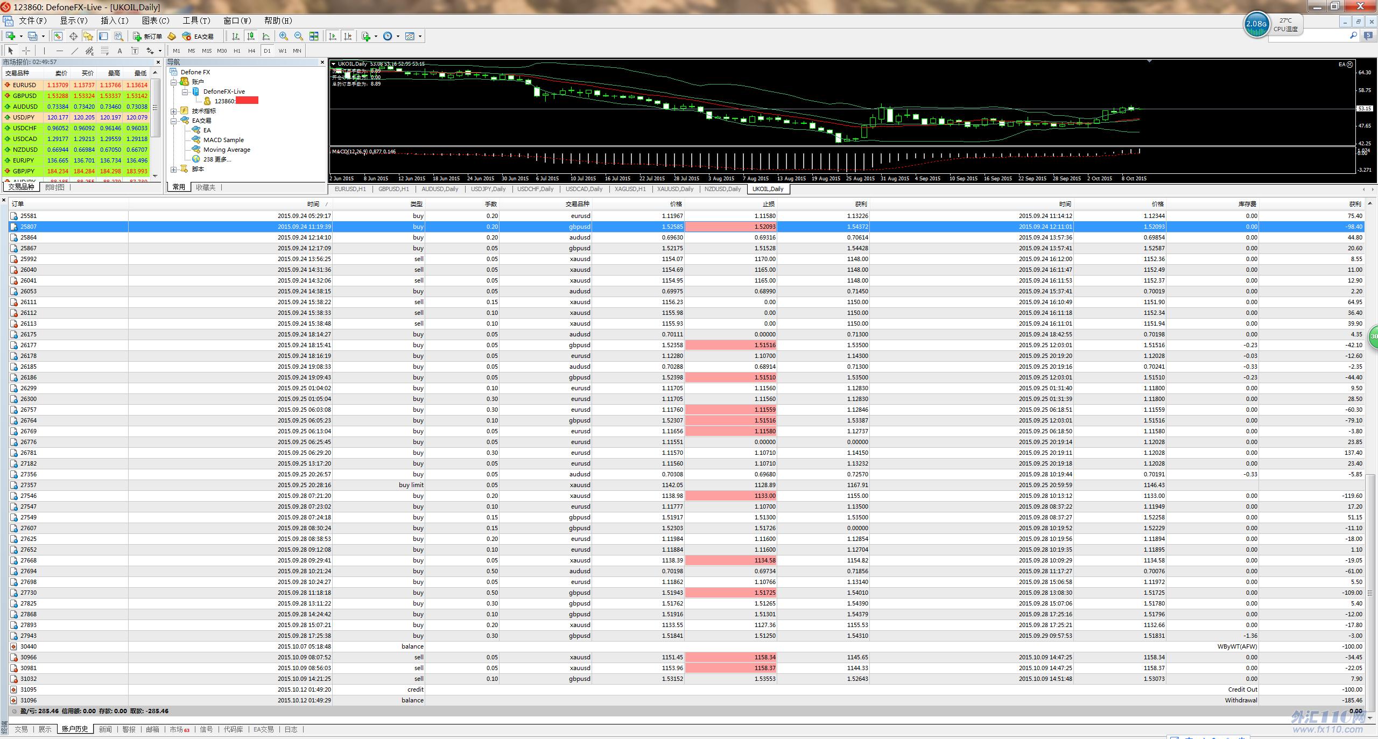Open the periods clock icon
The height and width of the screenshot is (739, 1378).
point(388,36)
